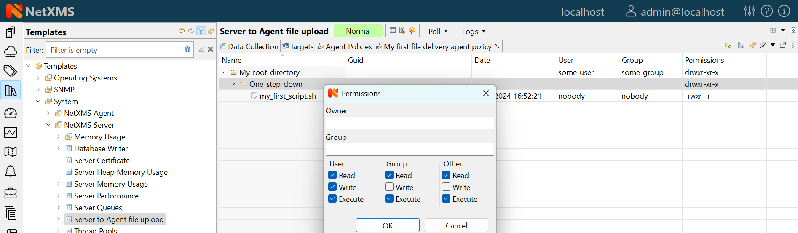Collapse the Templates root node
This screenshot has width=798, height=233.
click(x=28, y=66)
